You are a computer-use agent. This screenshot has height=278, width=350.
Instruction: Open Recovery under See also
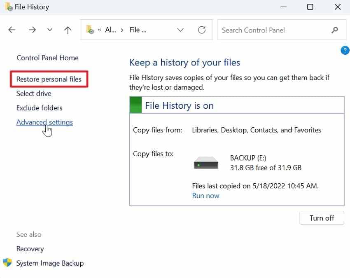30,249
